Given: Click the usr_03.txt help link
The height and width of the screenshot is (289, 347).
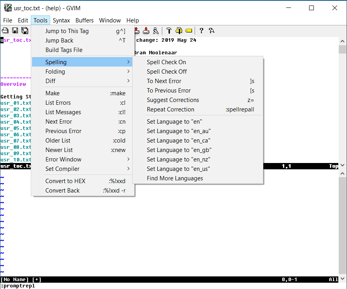Looking at the screenshot, I should tap(16, 116).
